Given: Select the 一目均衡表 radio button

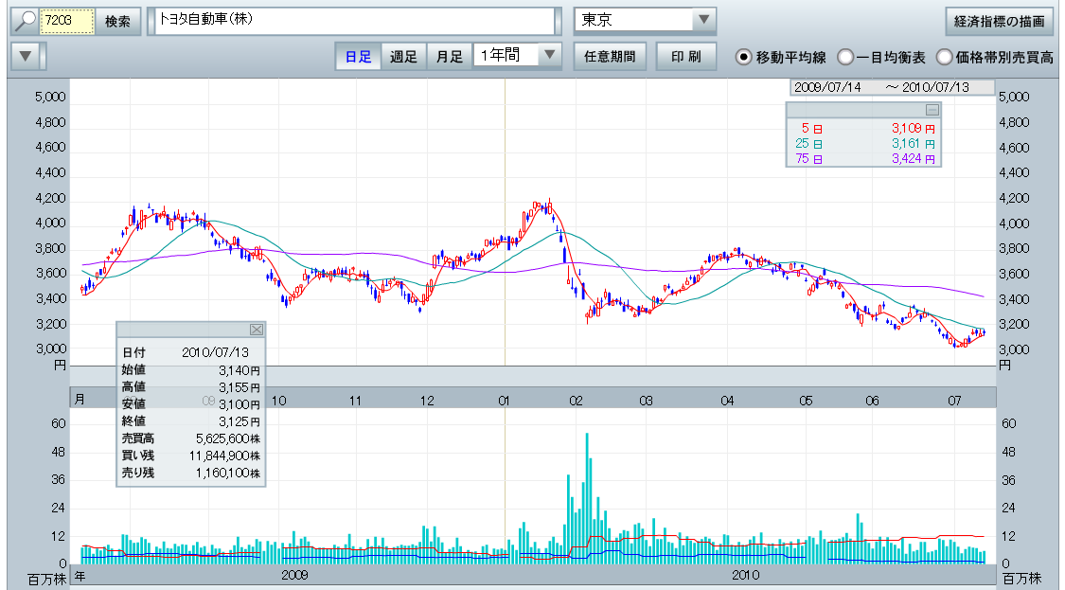Looking at the screenshot, I should pyautogui.click(x=845, y=57).
